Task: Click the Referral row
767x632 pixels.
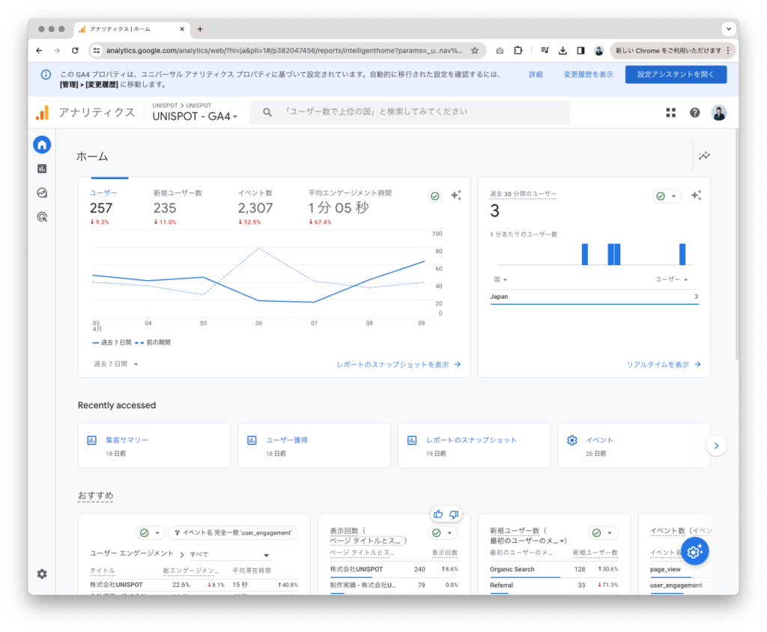Action: point(554,586)
